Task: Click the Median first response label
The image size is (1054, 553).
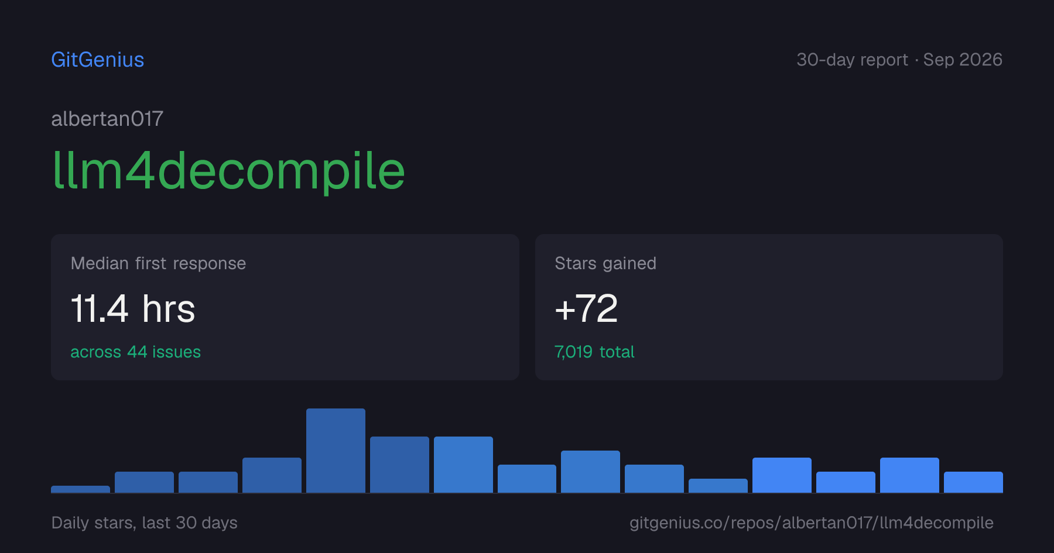Action: pyautogui.click(x=158, y=263)
